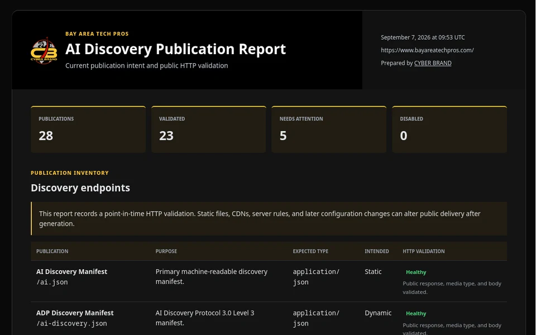Screen dimensions: 536x335
Task: Click the Publication column header
Action: coord(52,251)
